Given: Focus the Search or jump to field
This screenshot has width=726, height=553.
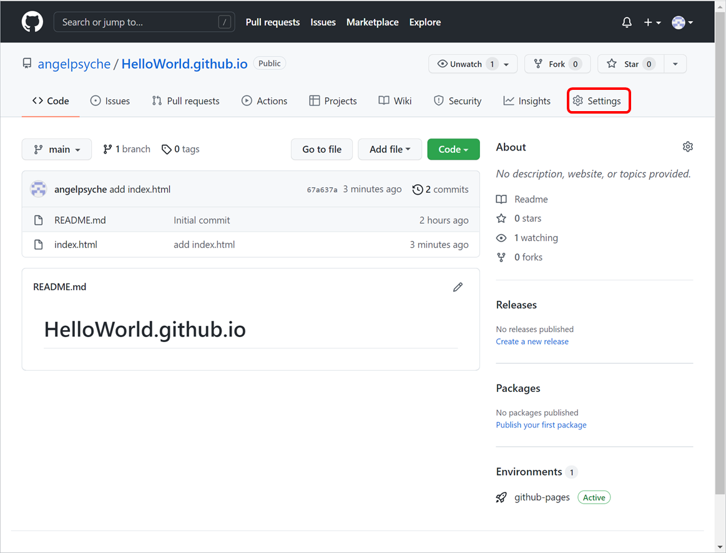Looking at the screenshot, I should [144, 22].
